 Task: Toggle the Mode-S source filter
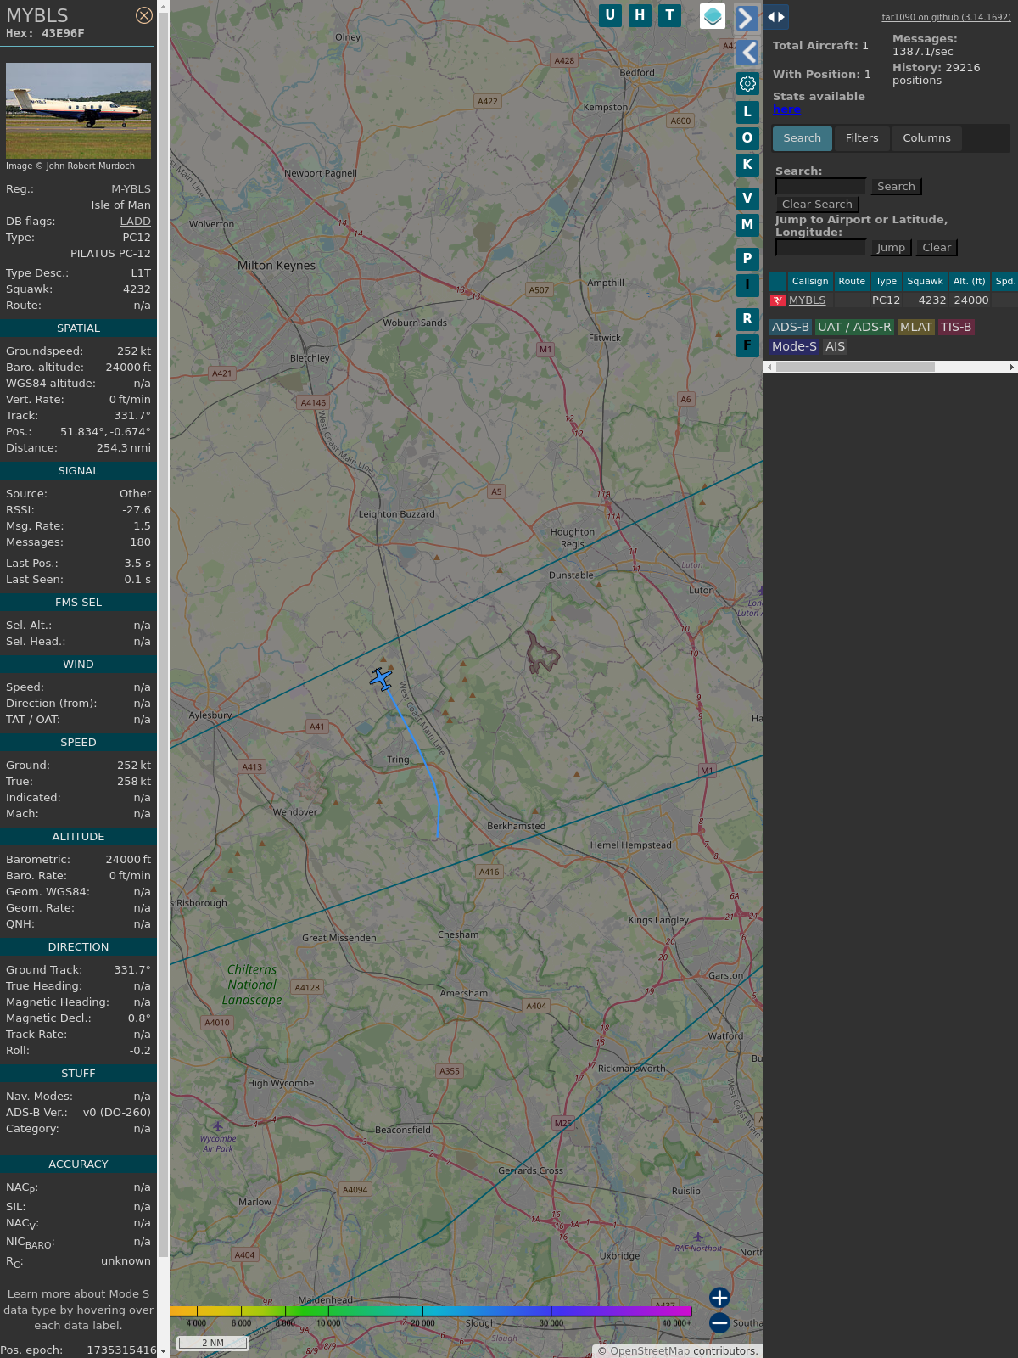click(x=794, y=346)
